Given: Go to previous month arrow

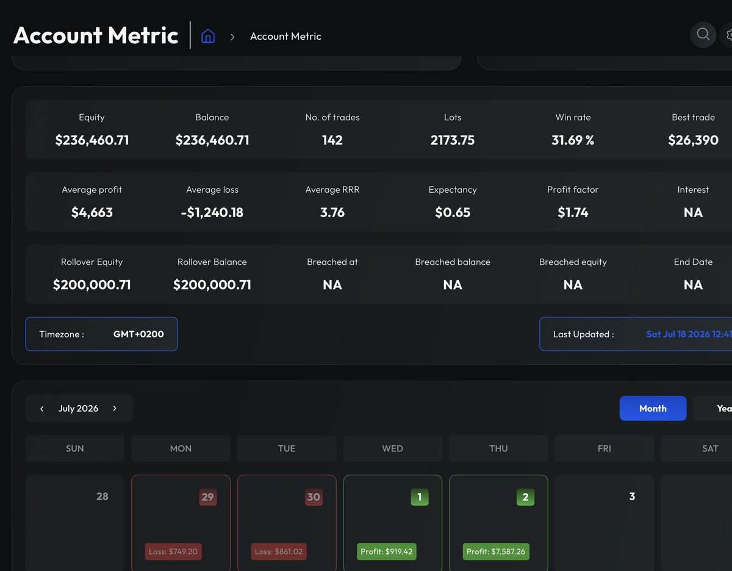Looking at the screenshot, I should (41, 409).
